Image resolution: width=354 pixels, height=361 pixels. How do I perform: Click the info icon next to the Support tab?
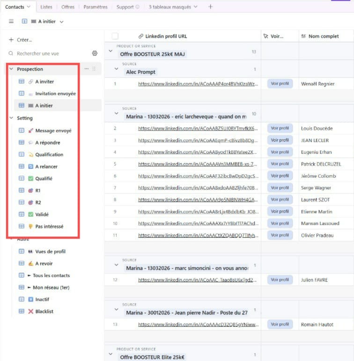pyautogui.click(x=138, y=7)
